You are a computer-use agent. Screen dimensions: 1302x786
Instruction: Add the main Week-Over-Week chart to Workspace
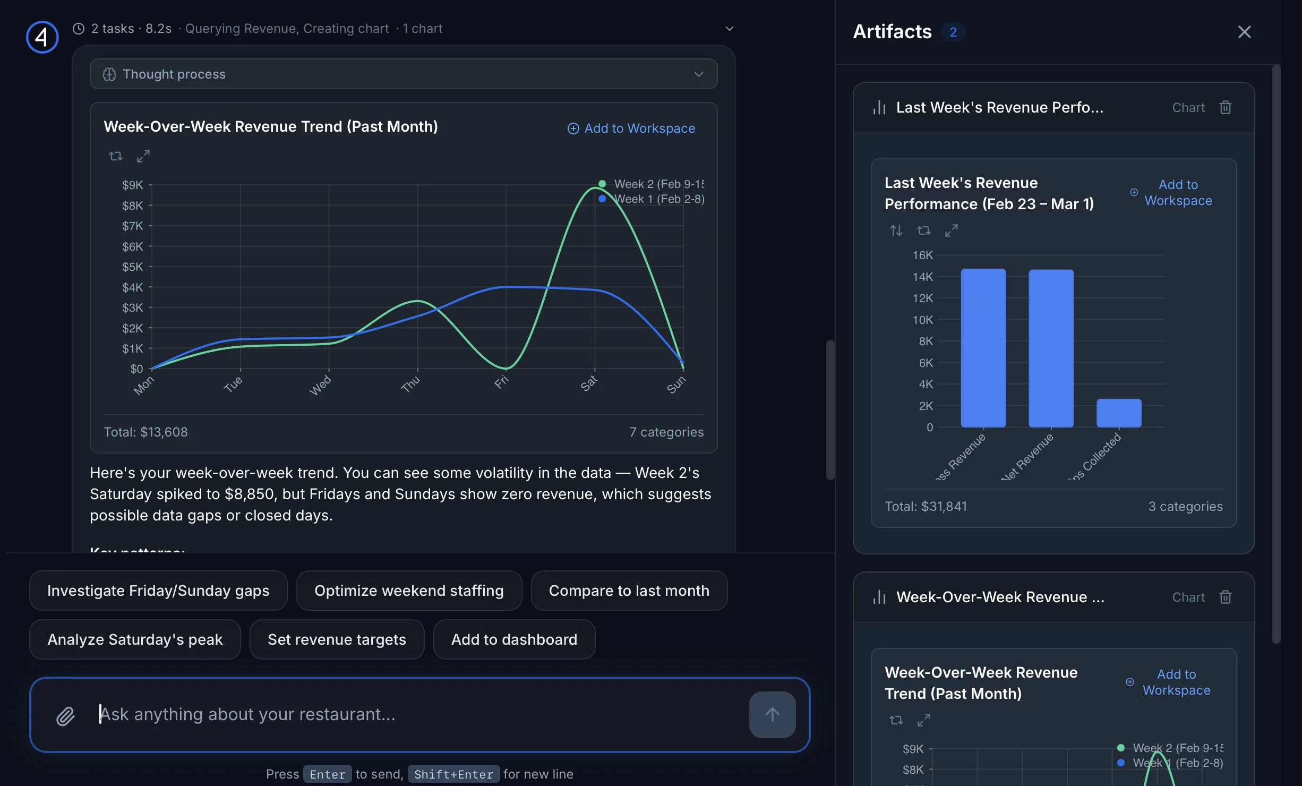coord(631,129)
